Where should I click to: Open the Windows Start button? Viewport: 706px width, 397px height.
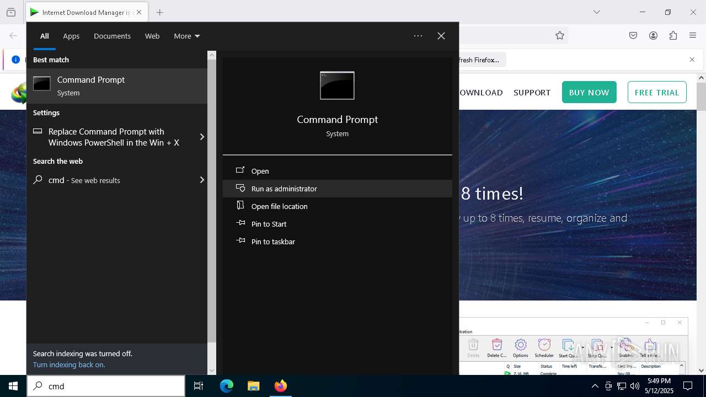[13, 386]
